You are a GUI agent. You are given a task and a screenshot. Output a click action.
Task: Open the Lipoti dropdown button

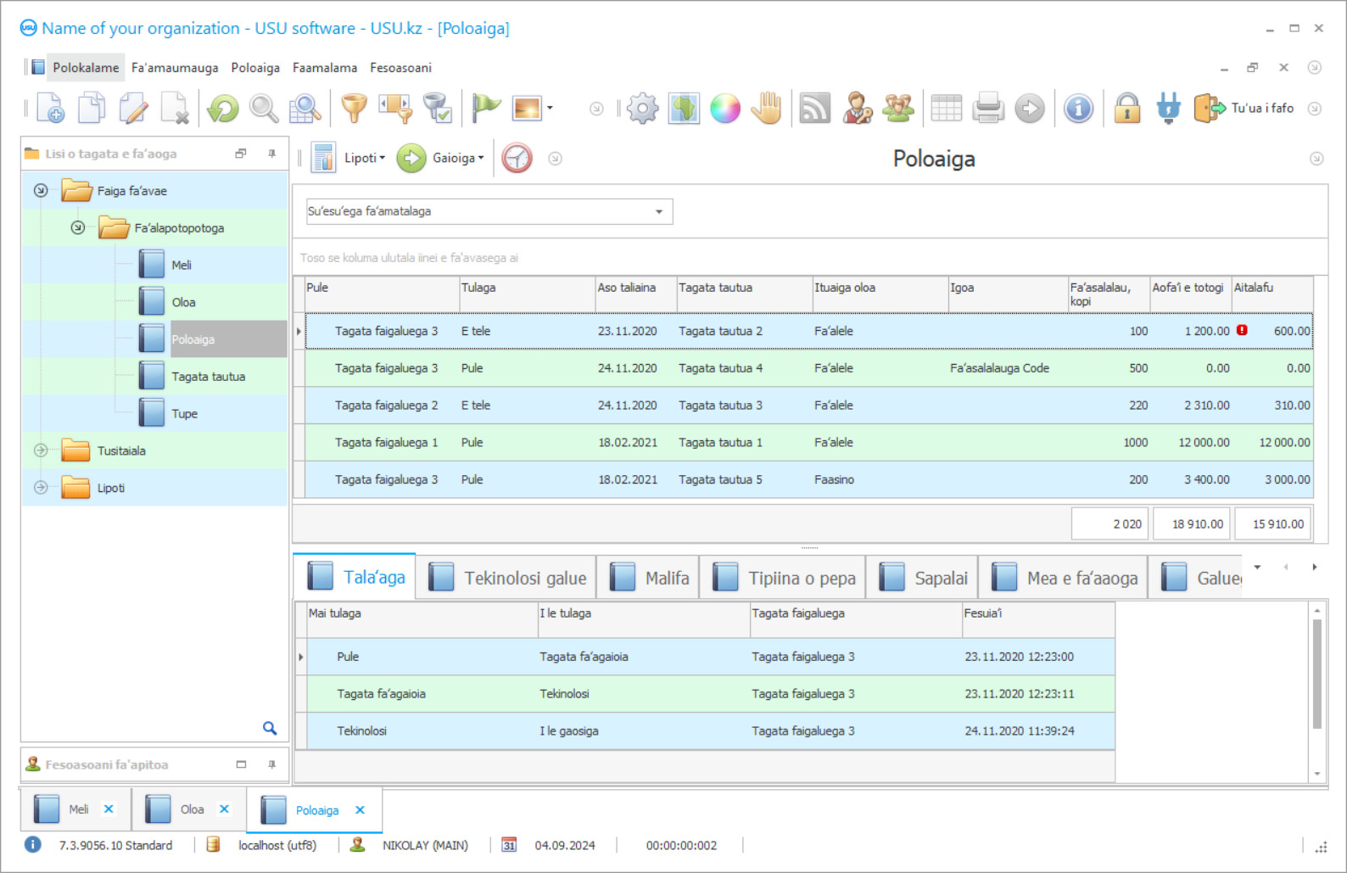(x=349, y=158)
